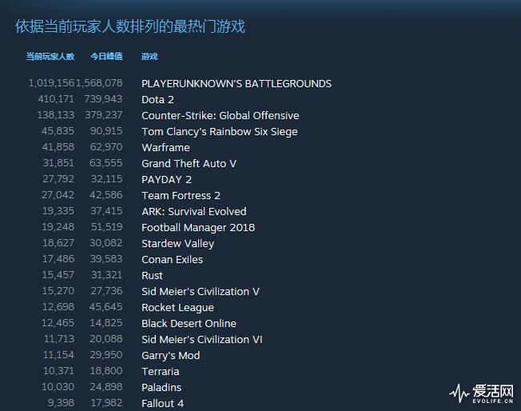521x411 pixels.
Task: Open the Terraria game link
Action: click(160, 372)
